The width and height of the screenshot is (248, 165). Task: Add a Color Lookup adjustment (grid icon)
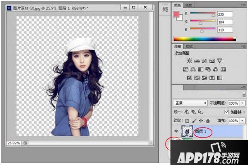pos(223,69)
